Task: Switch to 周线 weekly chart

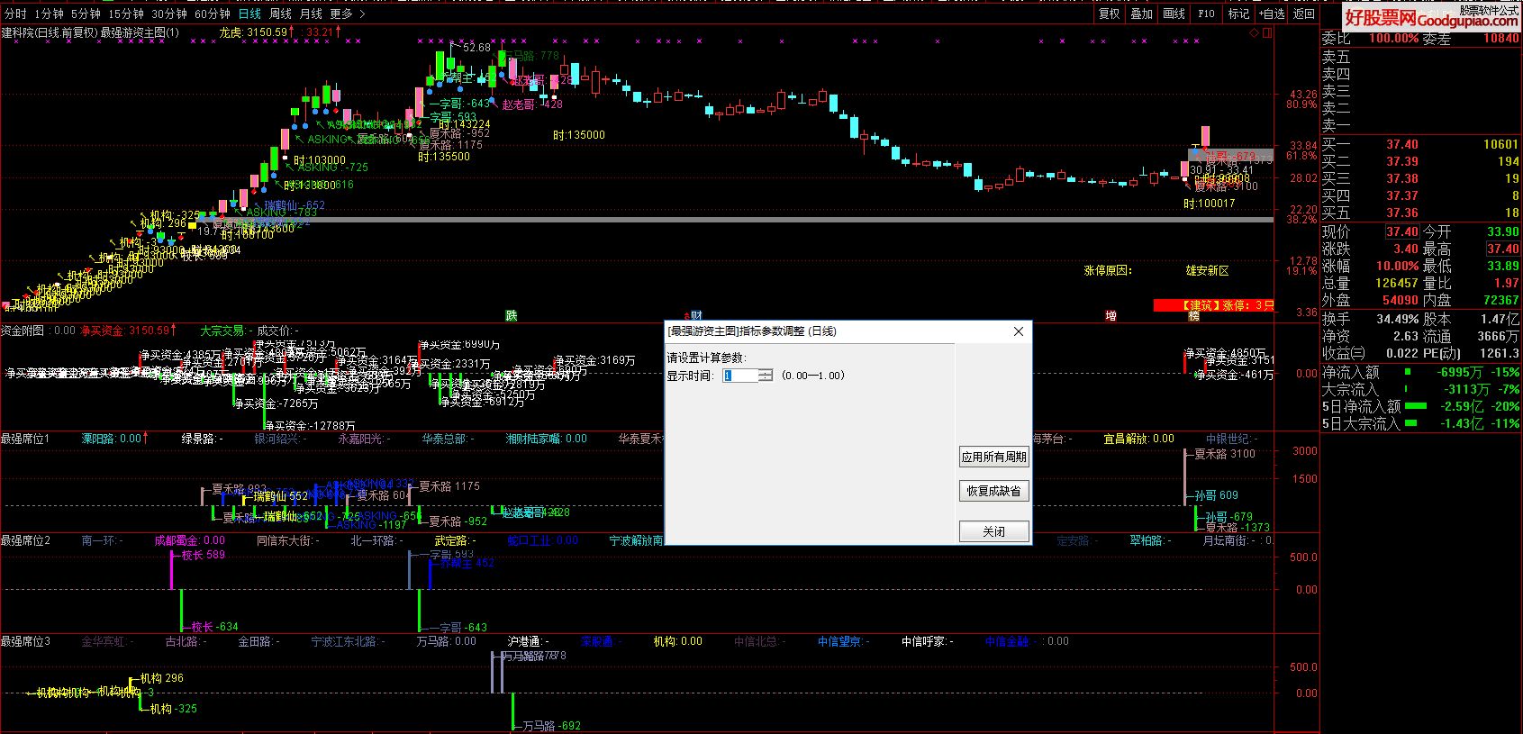Action: click(280, 14)
